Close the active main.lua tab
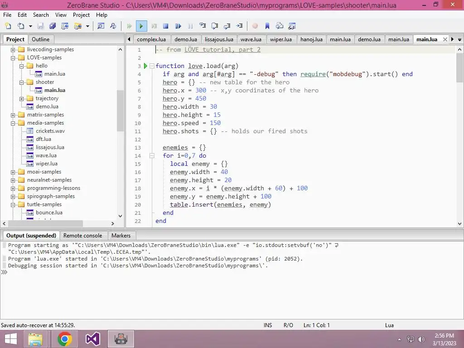This screenshot has height=348, width=464. [445, 39]
